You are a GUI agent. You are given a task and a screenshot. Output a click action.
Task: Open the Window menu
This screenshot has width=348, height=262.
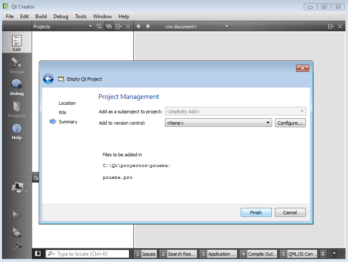(x=103, y=16)
